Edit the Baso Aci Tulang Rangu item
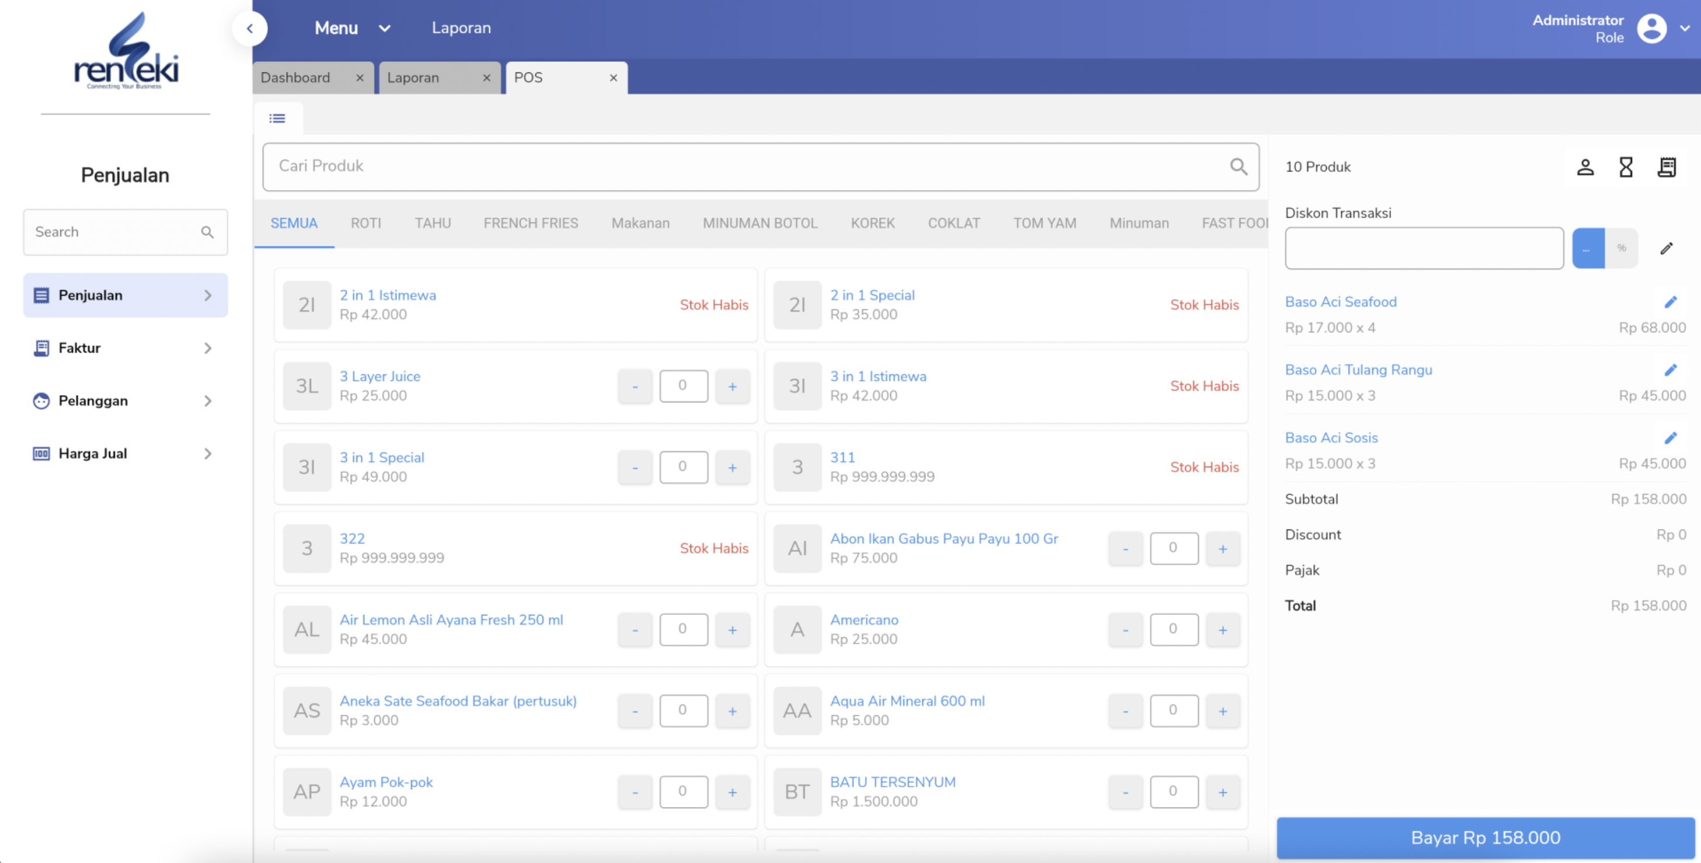This screenshot has width=1701, height=863. tap(1670, 370)
